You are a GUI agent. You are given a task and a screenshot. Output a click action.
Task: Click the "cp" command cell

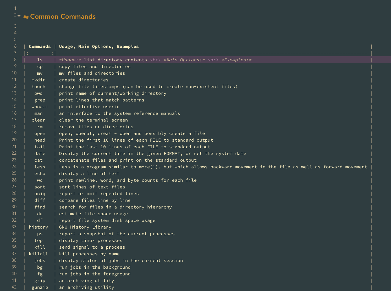[x=40, y=67]
